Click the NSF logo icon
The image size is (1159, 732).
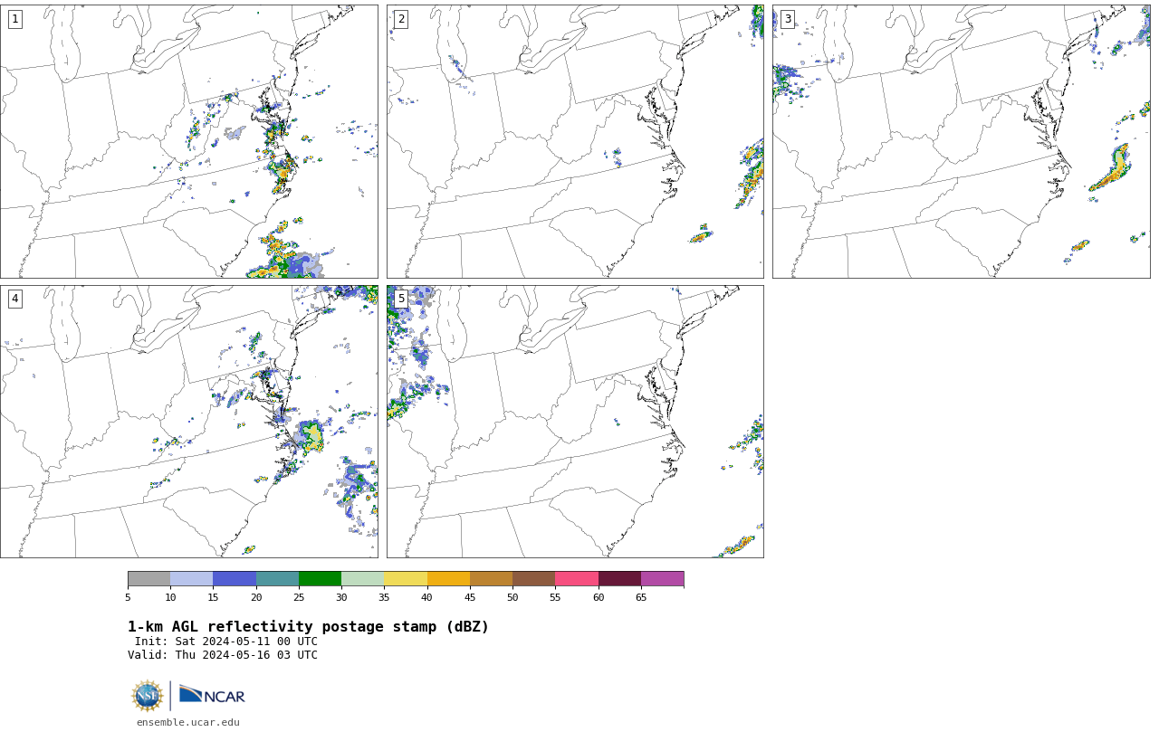[148, 696]
